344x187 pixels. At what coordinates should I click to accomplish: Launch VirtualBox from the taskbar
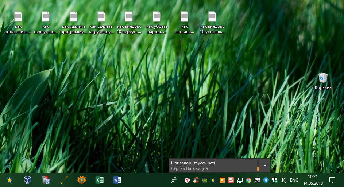[x=28, y=180]
